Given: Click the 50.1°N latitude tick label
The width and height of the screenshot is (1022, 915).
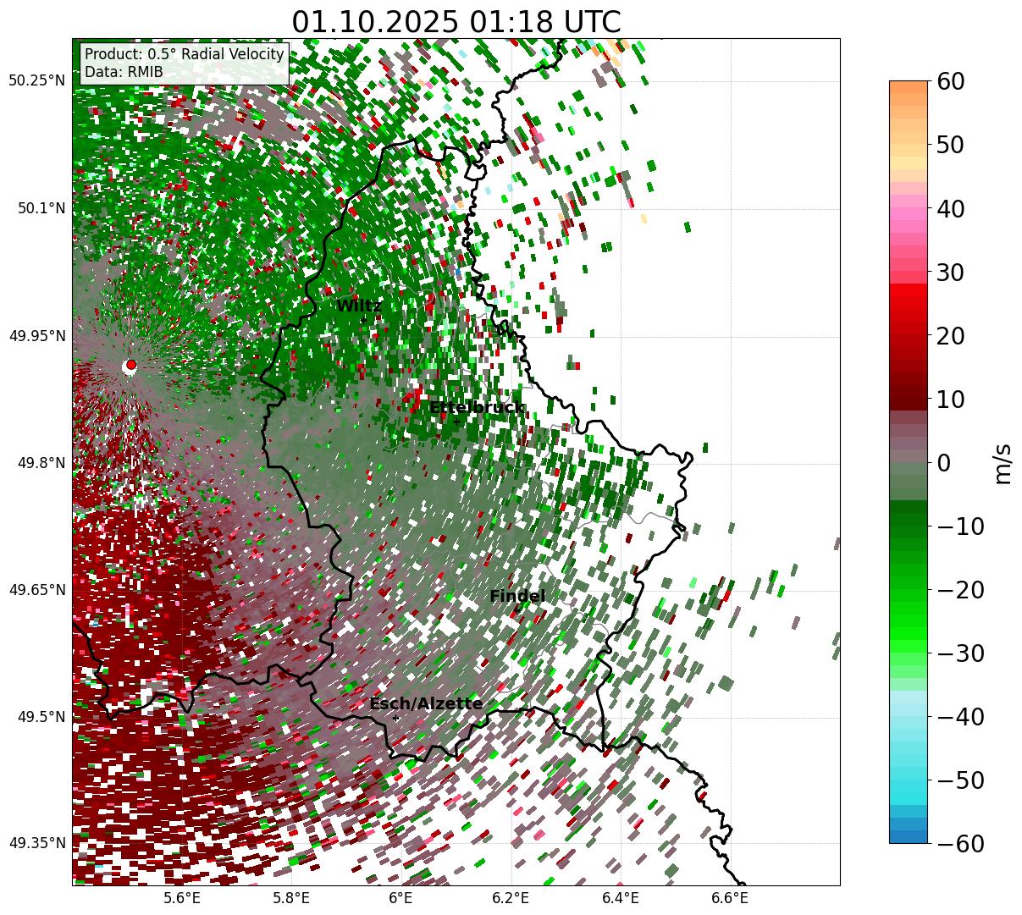Looking at the screenshot, I should tap(41, 208).
